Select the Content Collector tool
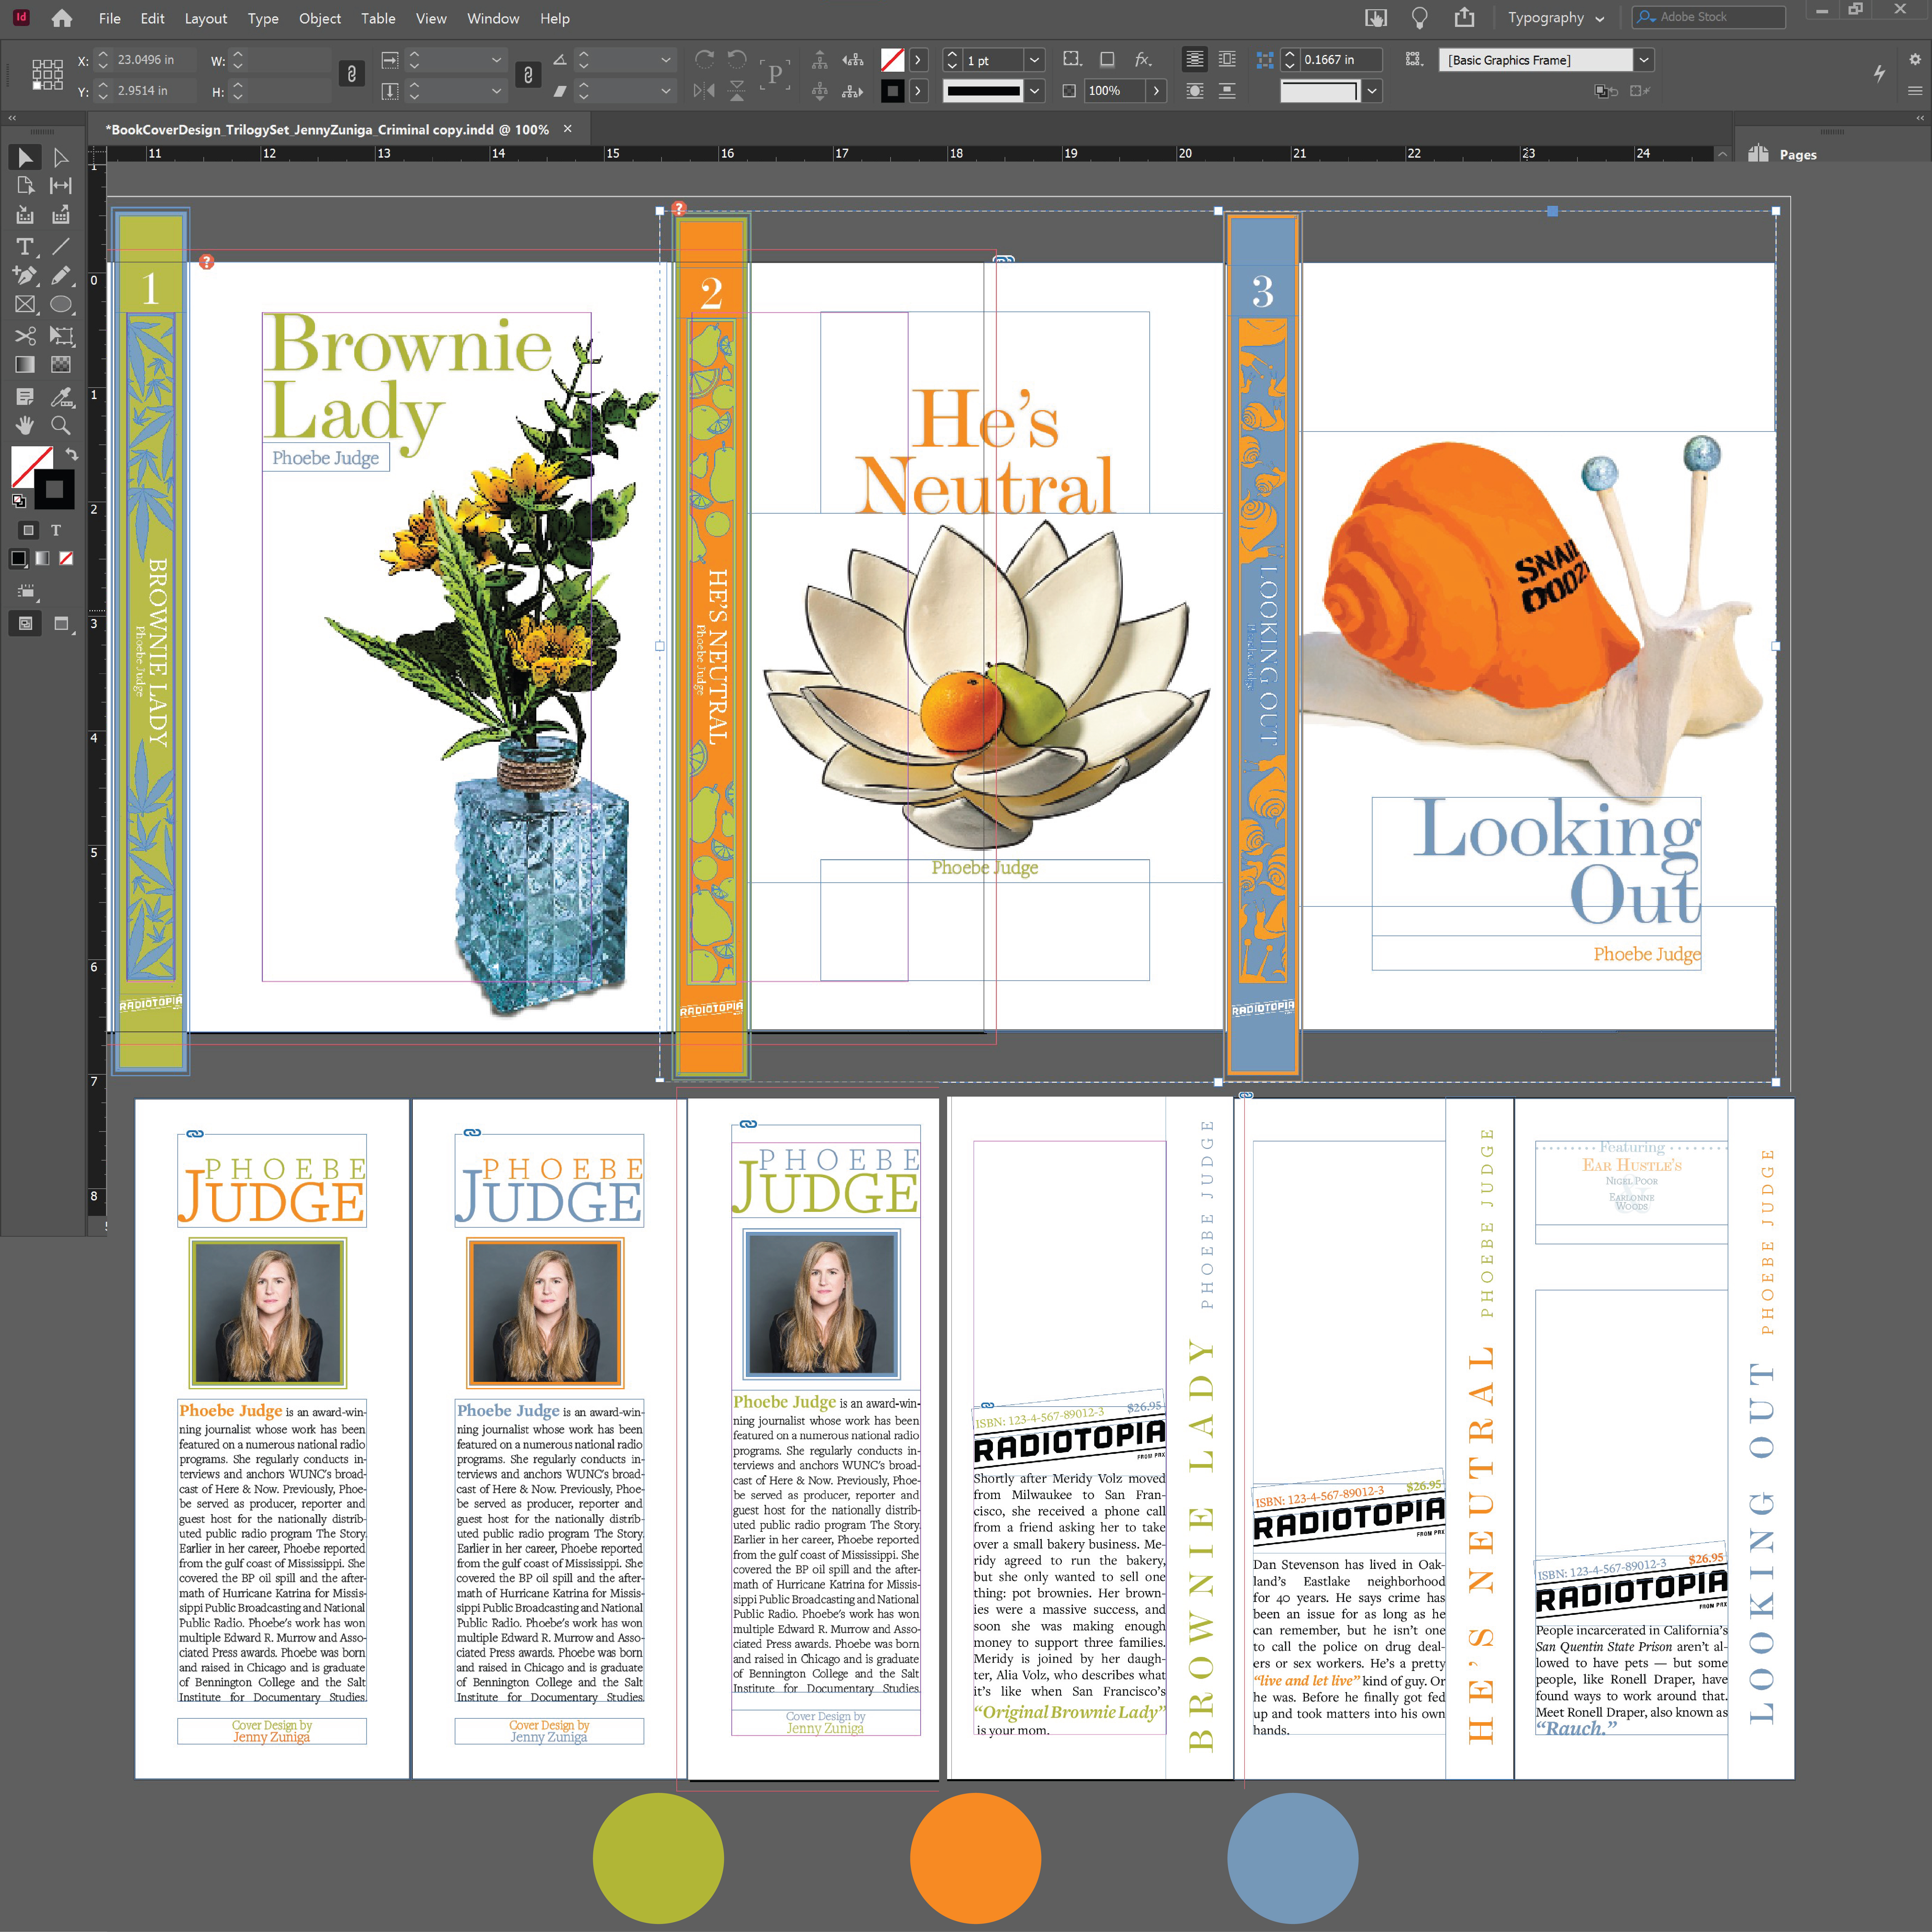1932x1932 pixels. pyautogui.click(x=25, y=215)
